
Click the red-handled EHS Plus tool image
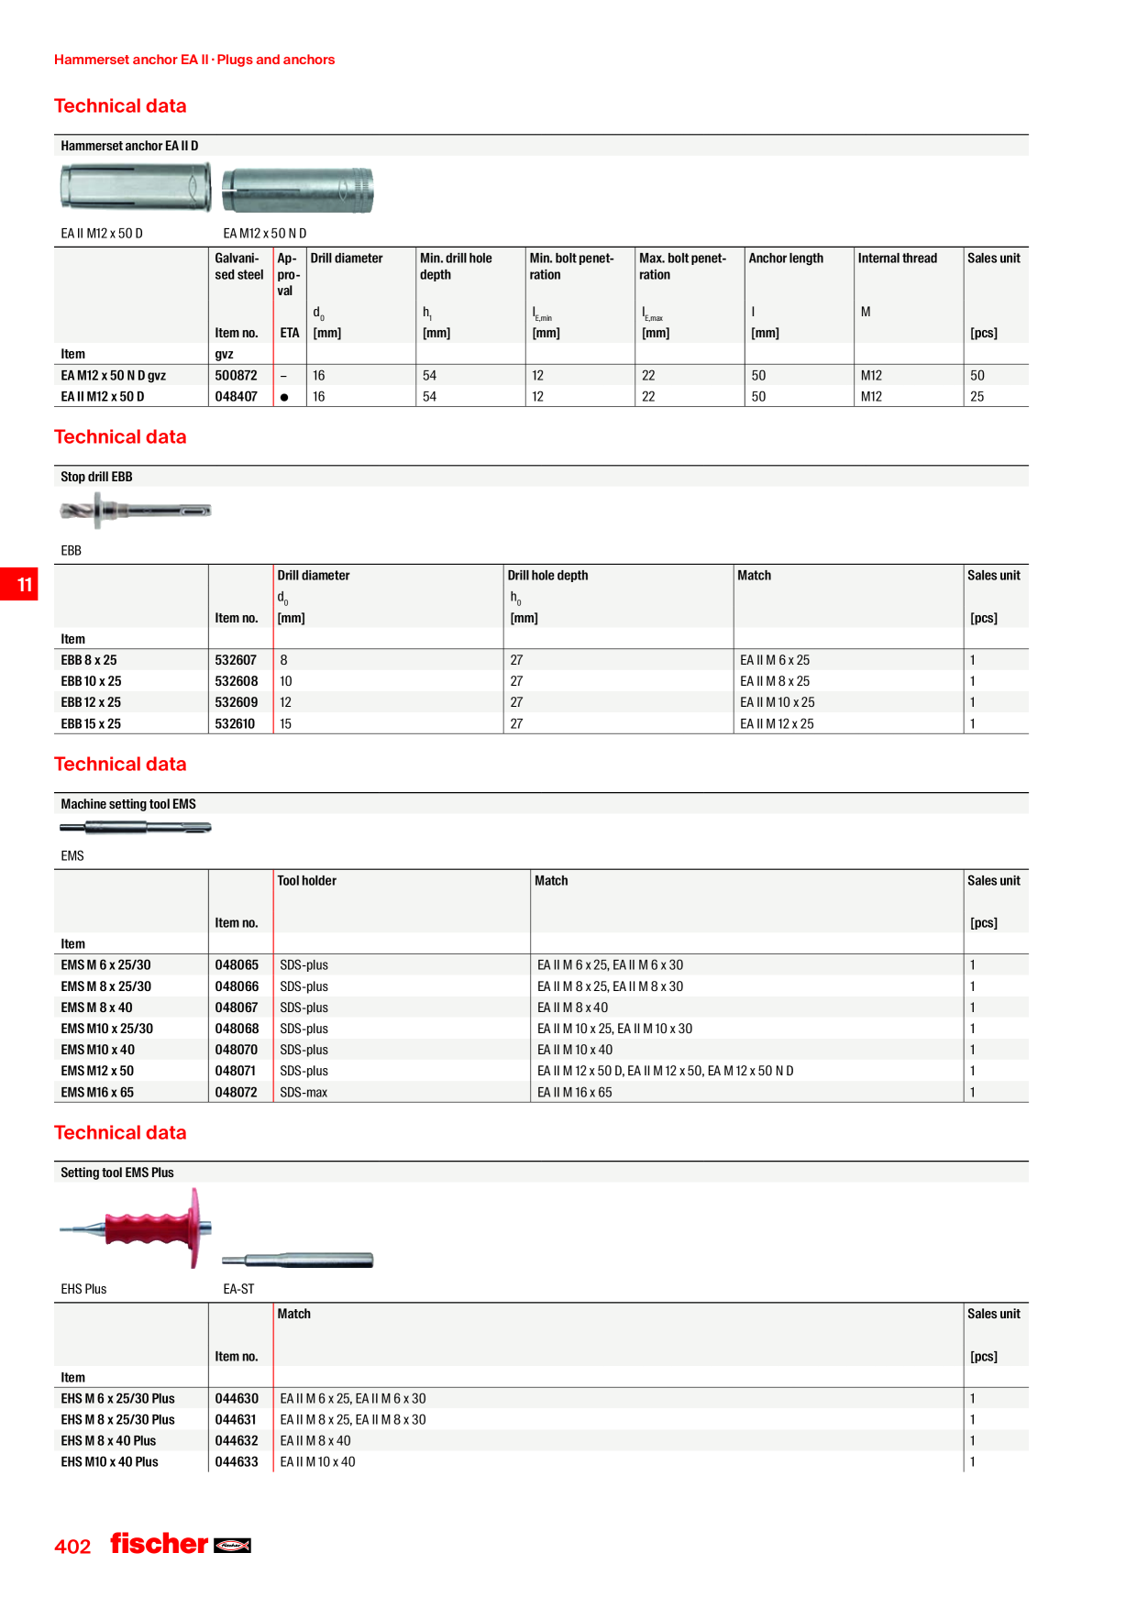pos(136,1228)
